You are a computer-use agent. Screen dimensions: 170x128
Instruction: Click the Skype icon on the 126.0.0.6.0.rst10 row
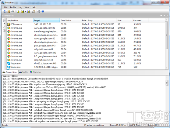pyautogui.click(x=9, y=67)
